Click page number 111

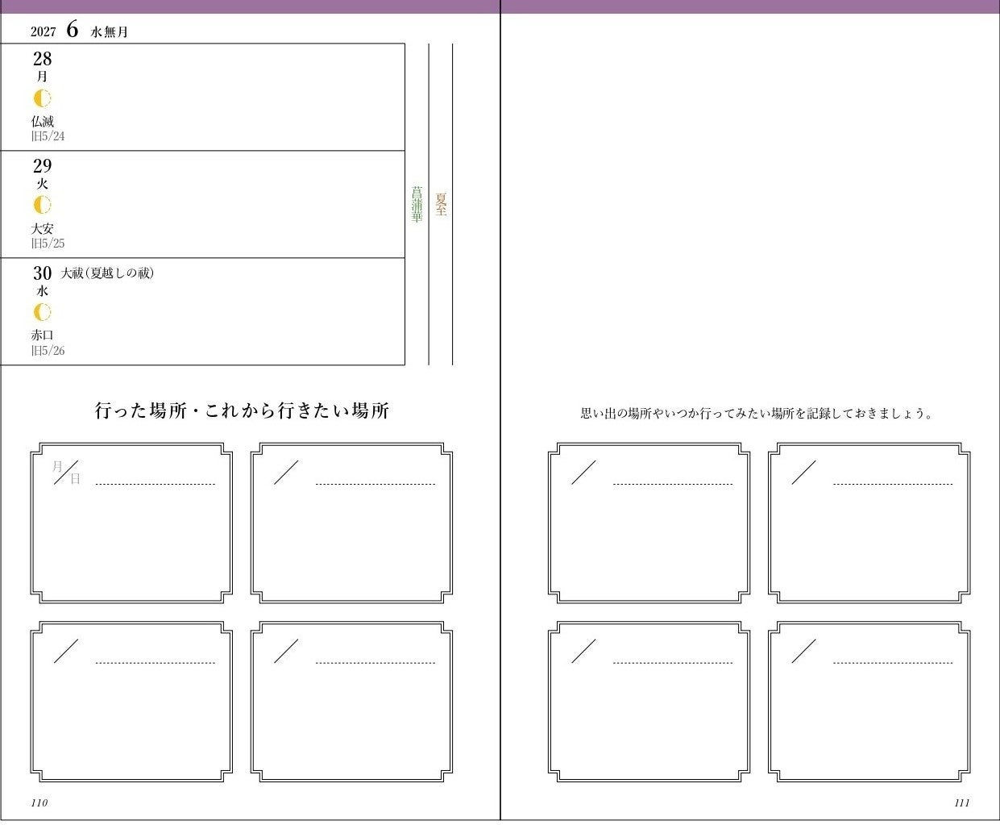tap(961, 803)
